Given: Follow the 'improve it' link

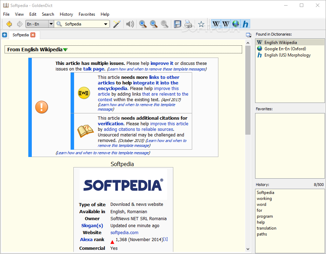Looking at the screenshot, I should tap(162, 63).
